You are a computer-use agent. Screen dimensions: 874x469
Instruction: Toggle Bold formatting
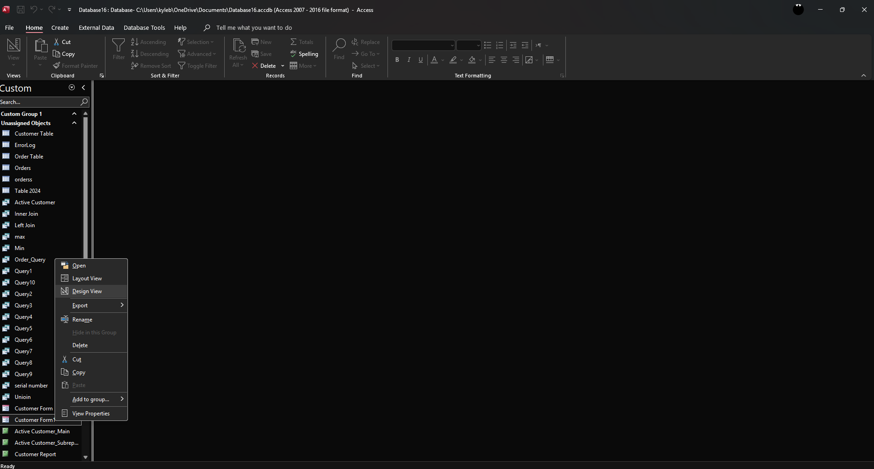(397, 60)
